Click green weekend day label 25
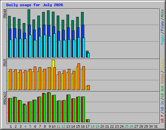 126,126
